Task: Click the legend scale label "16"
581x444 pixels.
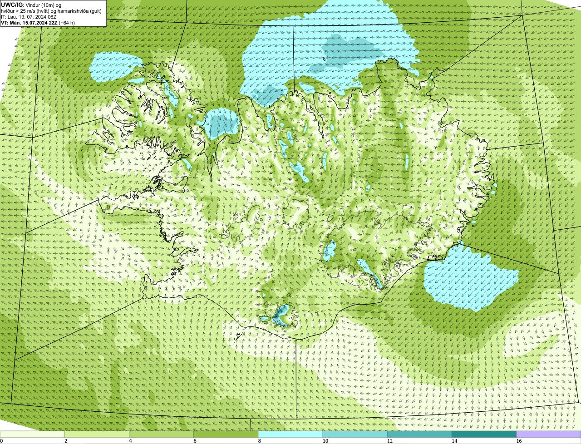Action: click(519, 441)
